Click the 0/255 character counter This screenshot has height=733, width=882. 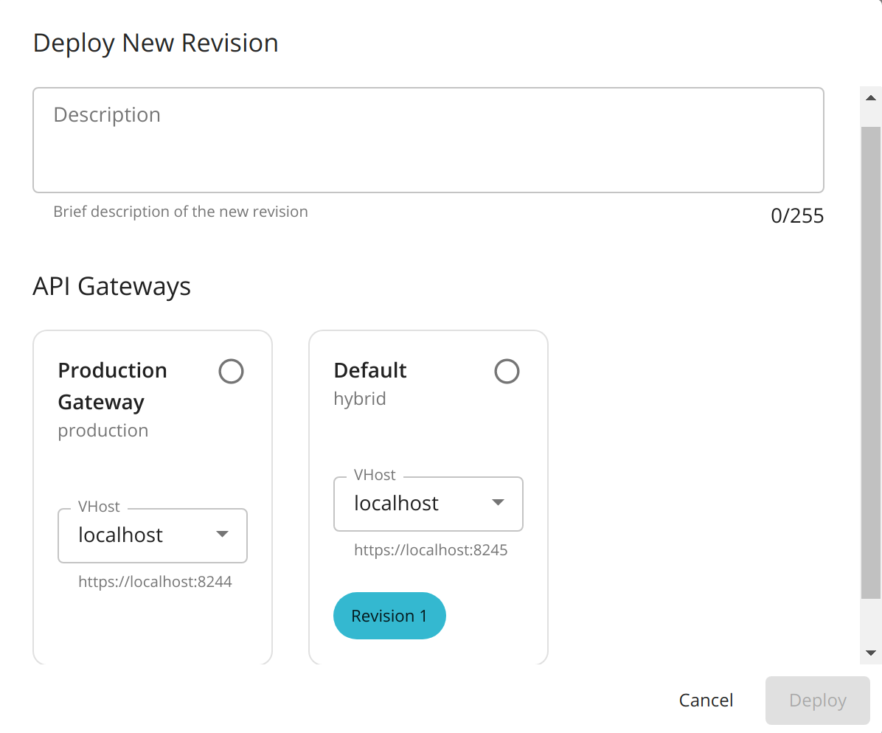(x=797, y=215)
